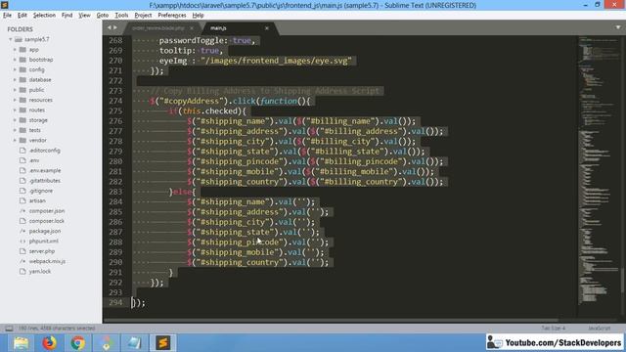Expand the public folder
Image resolution: width=626 pixels, height=352 pixels.
point(16,90)
